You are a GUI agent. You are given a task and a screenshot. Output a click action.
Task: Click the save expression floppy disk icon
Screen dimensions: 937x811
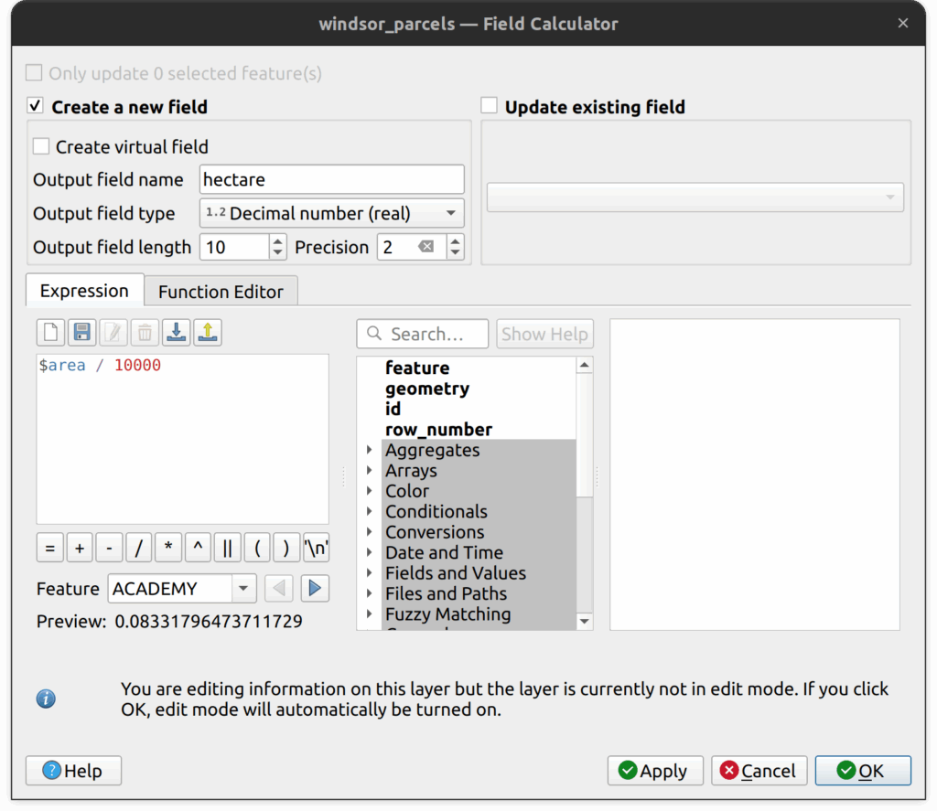coord(82,333)
